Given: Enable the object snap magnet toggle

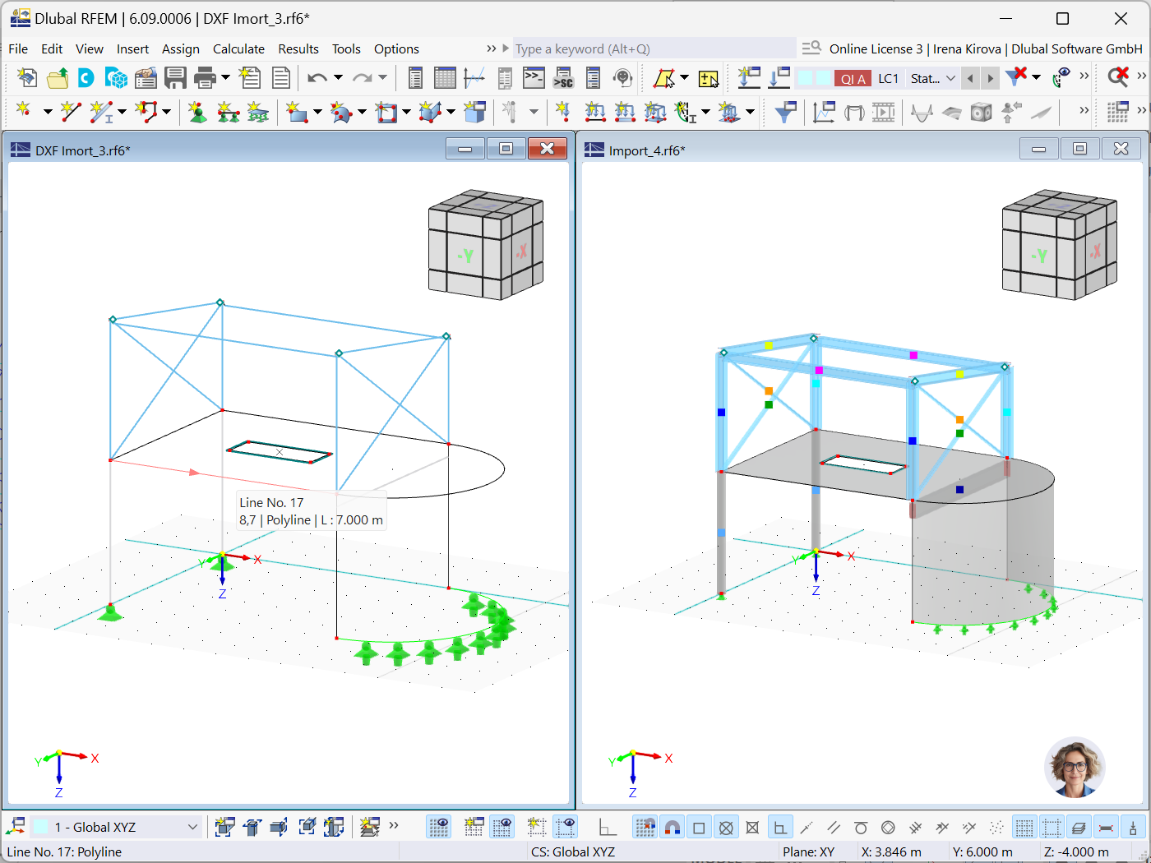Looking at the screenshot, I should click(x=672, y=827).
